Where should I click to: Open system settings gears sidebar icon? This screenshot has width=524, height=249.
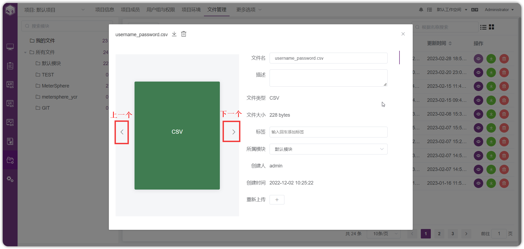10,179
